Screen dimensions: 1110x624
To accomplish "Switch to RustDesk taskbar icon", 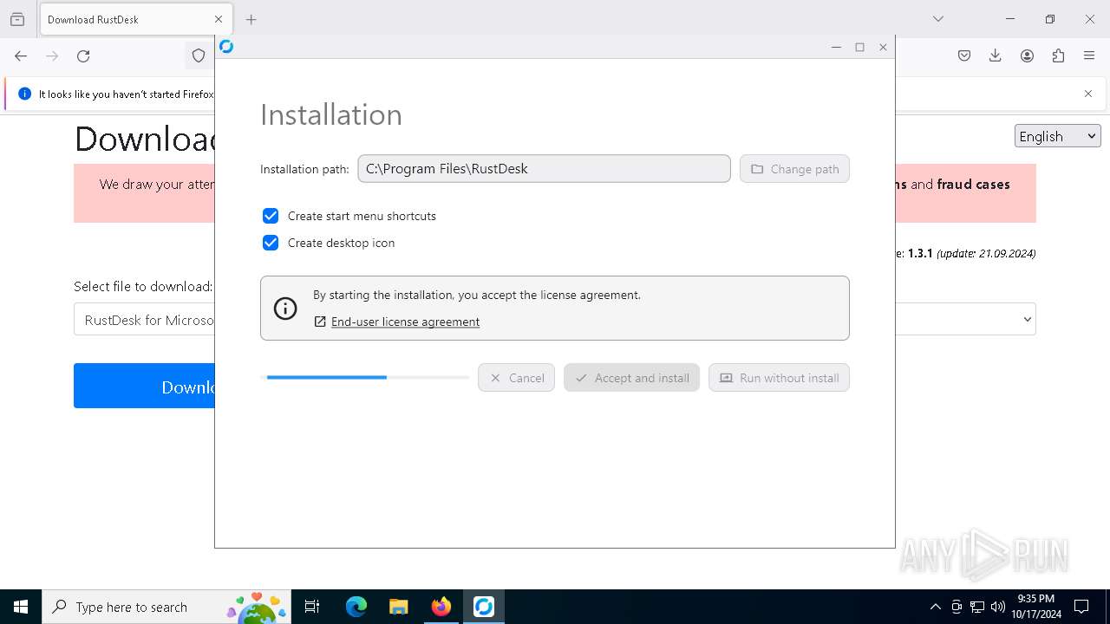I will pos(483,607).
